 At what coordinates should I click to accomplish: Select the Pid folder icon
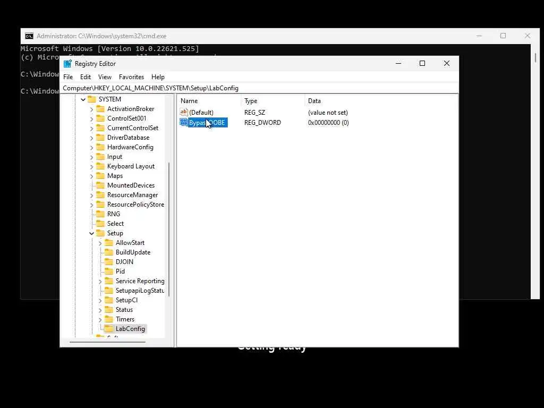(x=109, y=271)
